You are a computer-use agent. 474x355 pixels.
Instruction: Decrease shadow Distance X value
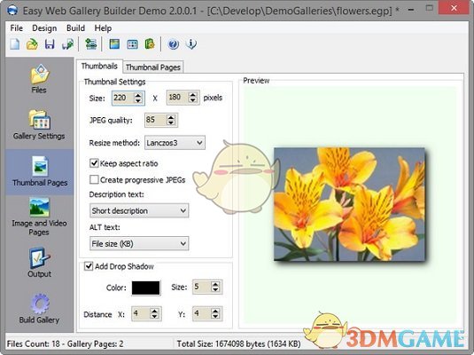pos(154,317)
